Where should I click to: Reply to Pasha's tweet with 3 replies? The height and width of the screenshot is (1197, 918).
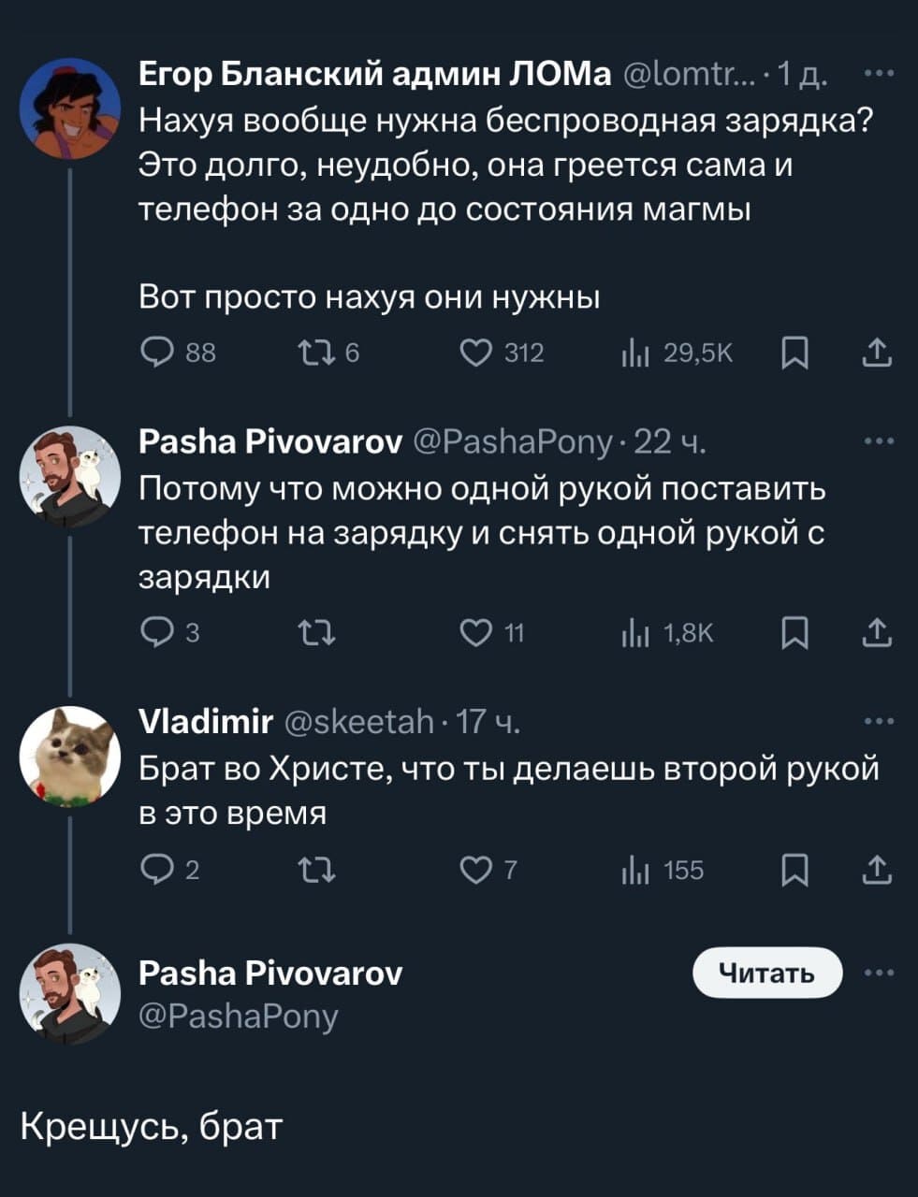pyautogui.click(x=153, y=634)
